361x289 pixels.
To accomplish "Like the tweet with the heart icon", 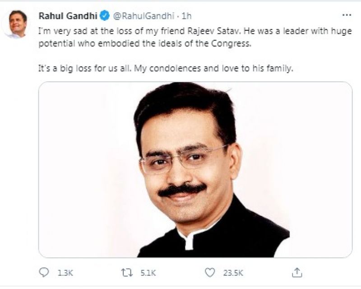I will [x=210, y=272].
